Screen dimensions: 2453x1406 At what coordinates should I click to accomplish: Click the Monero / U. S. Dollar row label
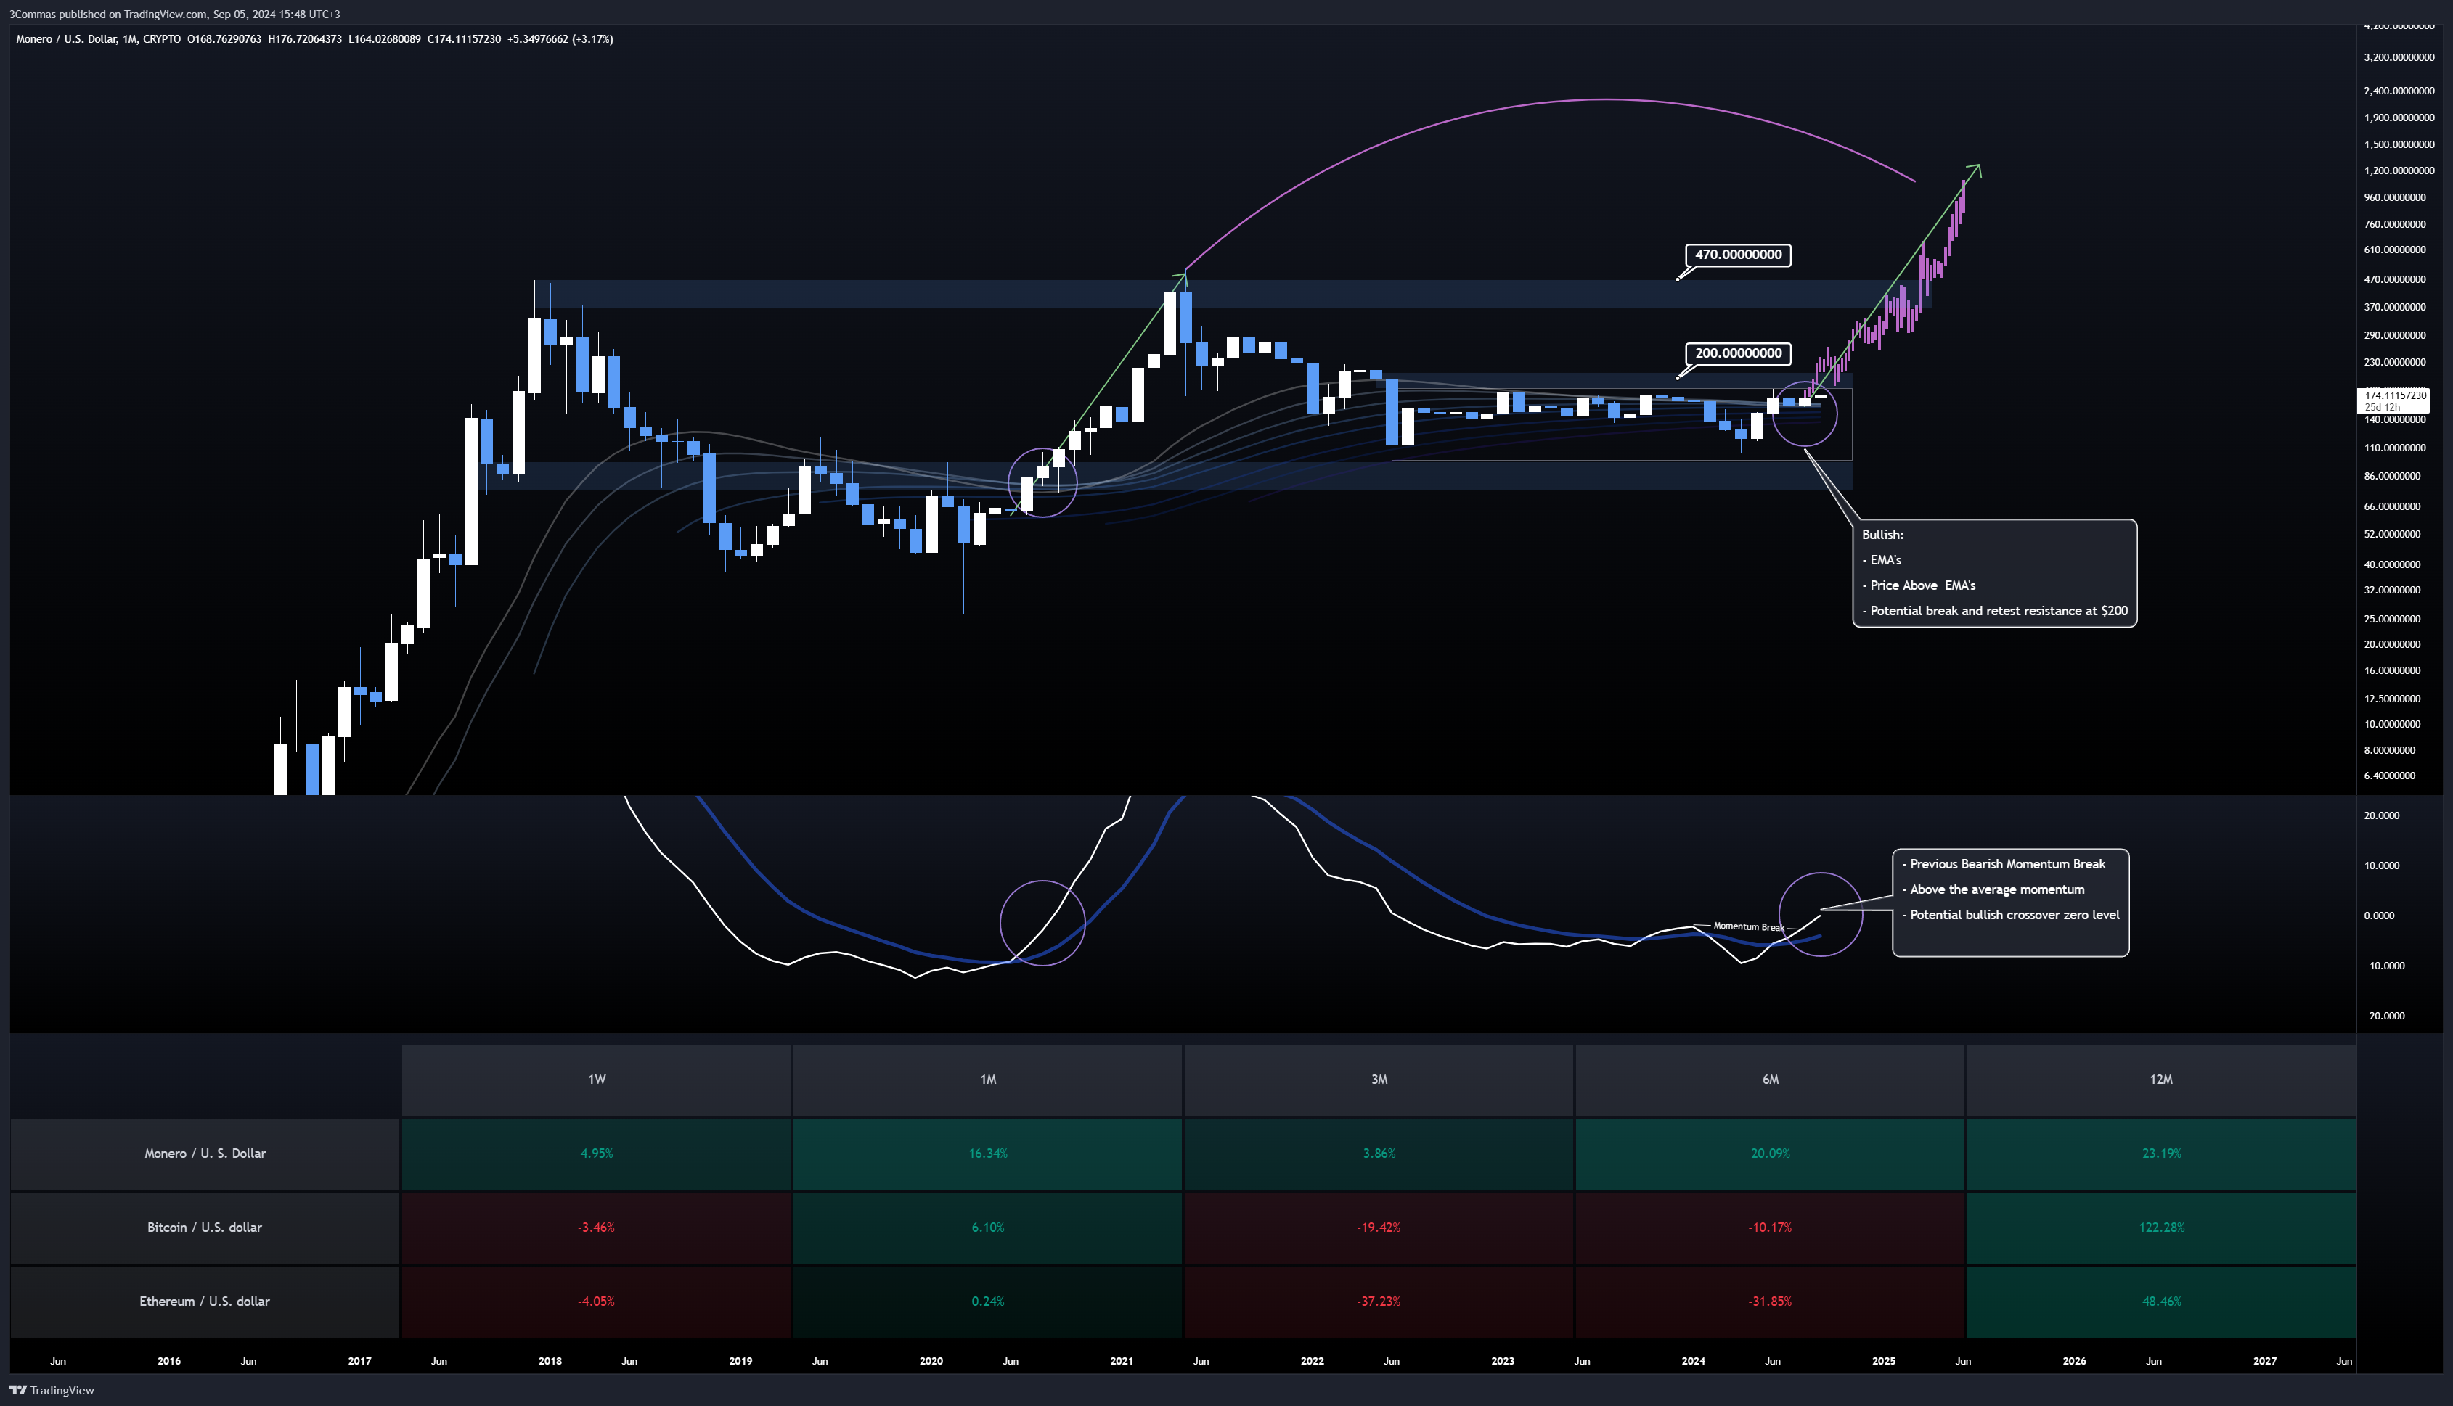pyautogui.click(x=205, y=1154)
